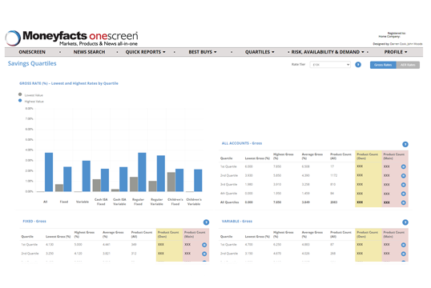Toggle Lowest Value legend series
Screen dimensions: 431x288
click(x=30, y=95)
